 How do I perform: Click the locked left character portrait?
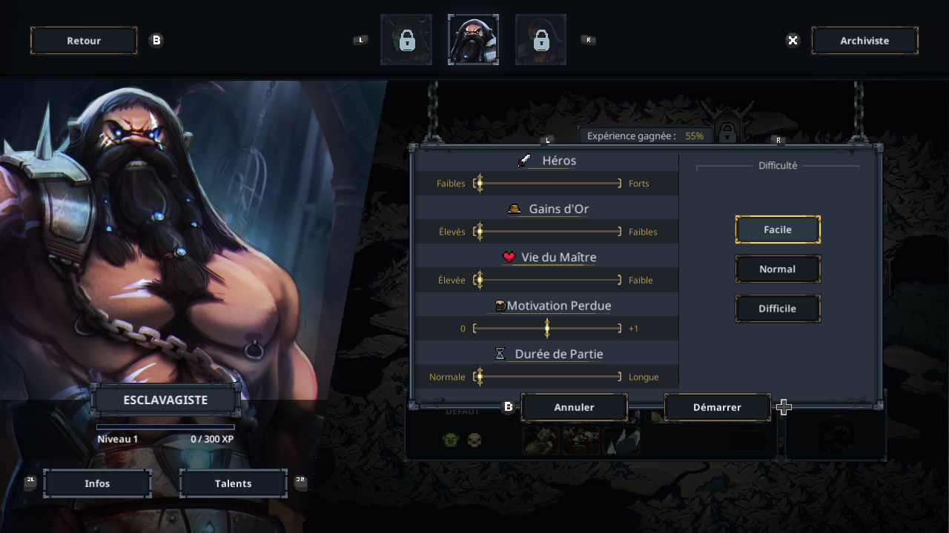tap(406, 40)
